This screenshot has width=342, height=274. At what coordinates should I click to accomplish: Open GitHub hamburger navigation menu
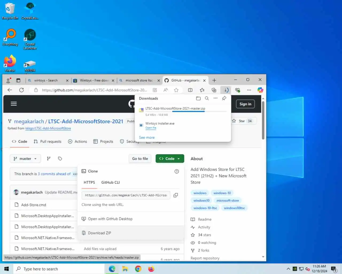(x=14, y=104)
